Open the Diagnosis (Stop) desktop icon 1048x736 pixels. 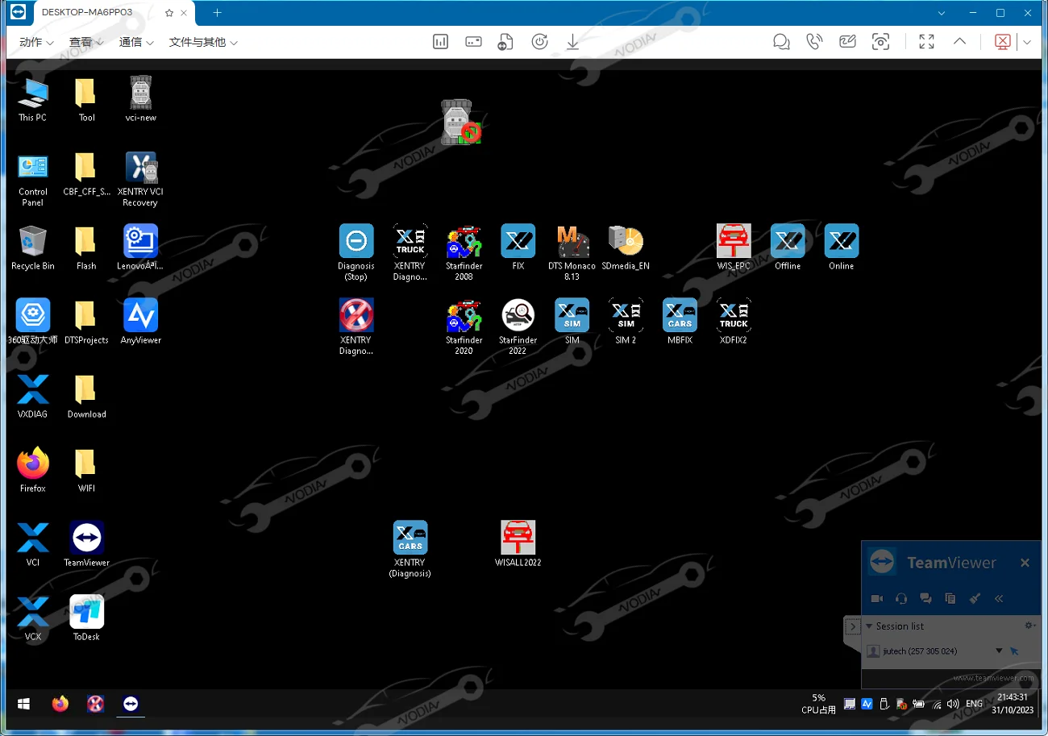(x=356, y=241)
